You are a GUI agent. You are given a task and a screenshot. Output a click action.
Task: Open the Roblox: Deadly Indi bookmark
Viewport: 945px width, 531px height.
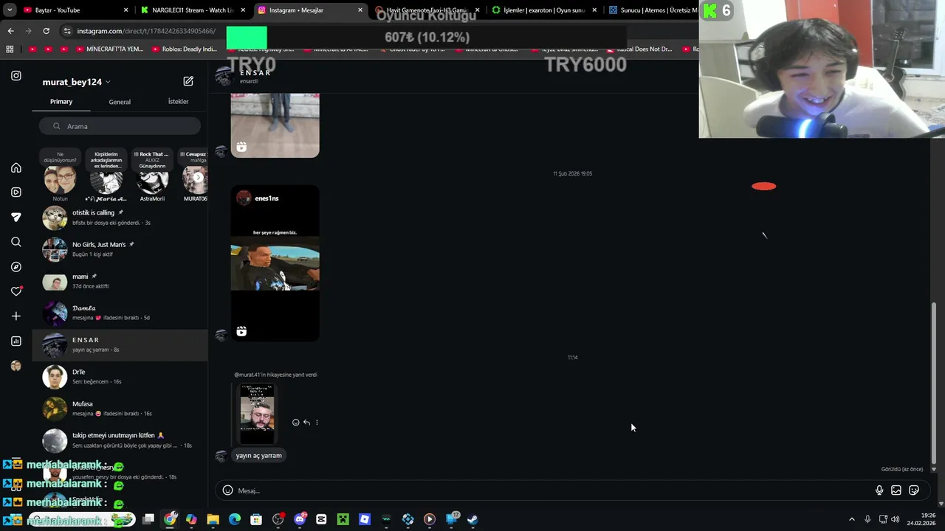tap(183, 49)
